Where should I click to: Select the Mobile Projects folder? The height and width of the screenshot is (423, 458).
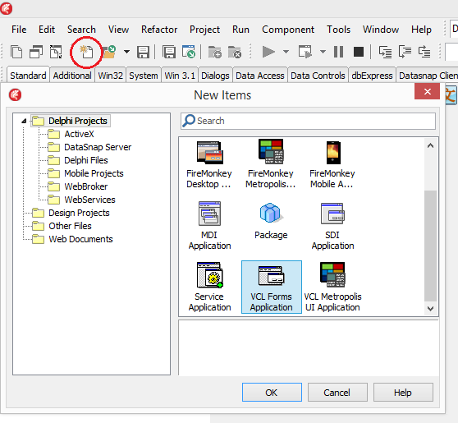(x=94, y=173)
